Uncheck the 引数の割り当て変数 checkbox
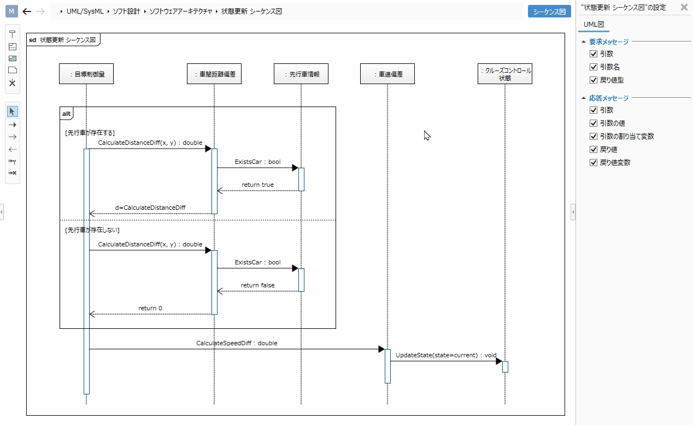The image size is (693, 425). tap(593, 136)
